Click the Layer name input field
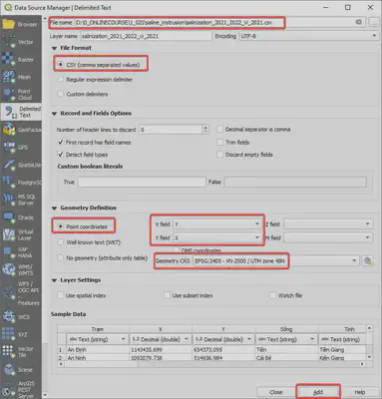The width and height of the screenshot is (382, 399). pyautogui.click(x=146, y=36)
